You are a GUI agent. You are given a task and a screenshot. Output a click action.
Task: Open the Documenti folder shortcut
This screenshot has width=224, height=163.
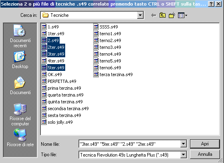point(20,85)
